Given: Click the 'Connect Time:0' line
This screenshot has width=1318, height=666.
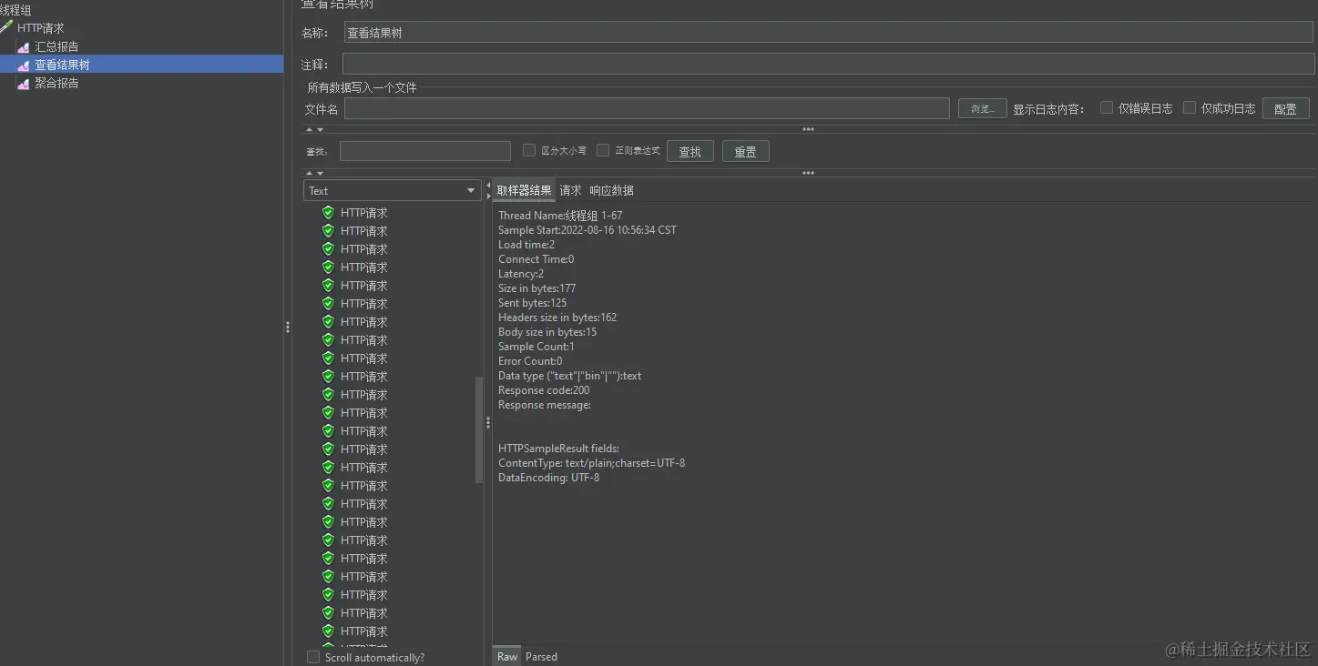Looking at the screenshot, I should point(536,259).
